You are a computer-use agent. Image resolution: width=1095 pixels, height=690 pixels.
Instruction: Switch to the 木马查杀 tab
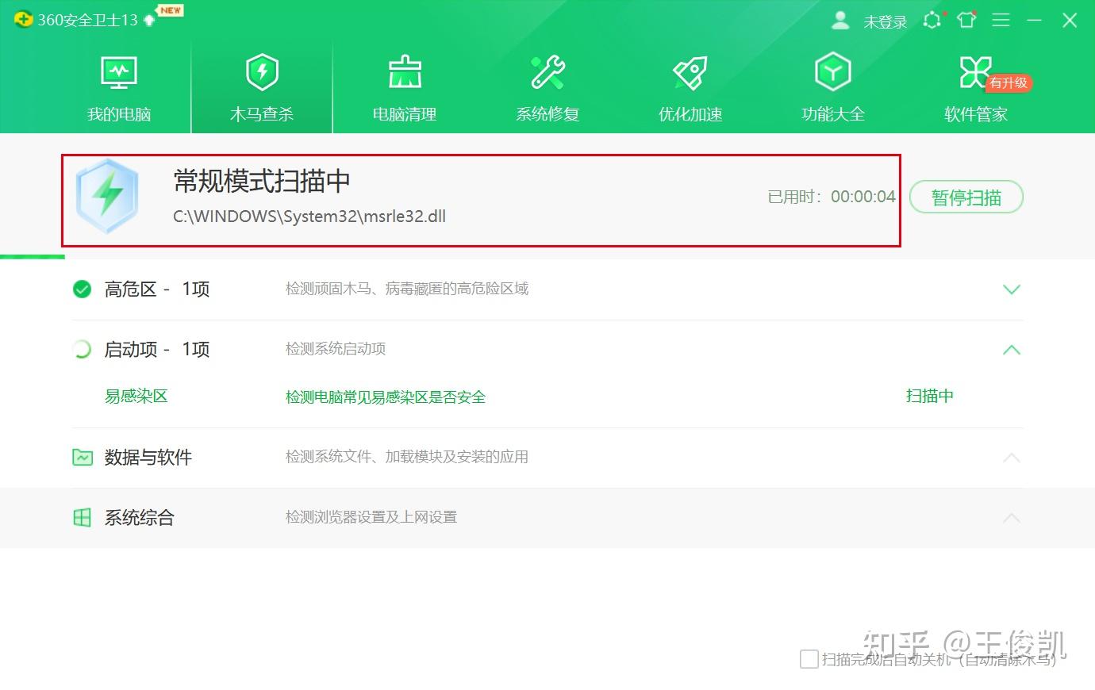click(262, 87)
